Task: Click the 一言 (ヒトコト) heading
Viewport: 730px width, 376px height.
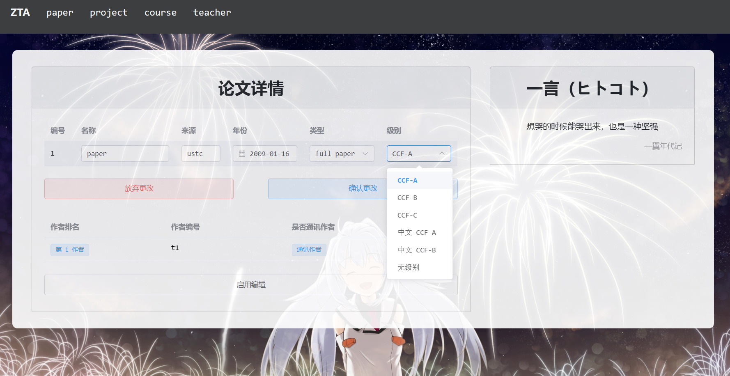Action: [588, 88]
